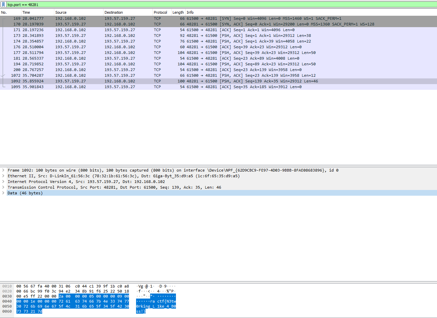Click hex bytes 73 73 21 7d
This screenshot has height=318, width=437.
tap(29, 312)
